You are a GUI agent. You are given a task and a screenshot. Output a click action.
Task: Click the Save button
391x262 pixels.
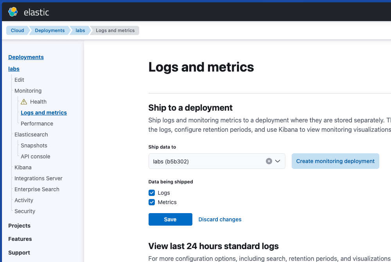pyautogui.click(x=170, y=219)
